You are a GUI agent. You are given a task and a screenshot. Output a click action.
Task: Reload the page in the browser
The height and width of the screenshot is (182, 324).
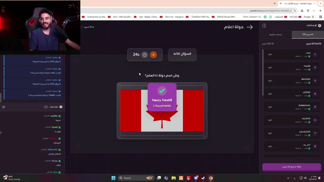pos(308,11)
